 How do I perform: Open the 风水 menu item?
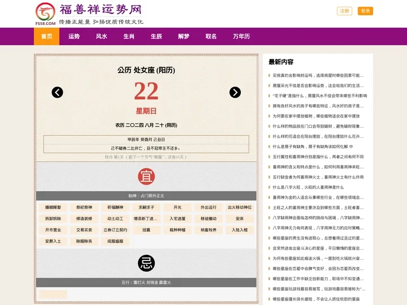coord(102,36)
